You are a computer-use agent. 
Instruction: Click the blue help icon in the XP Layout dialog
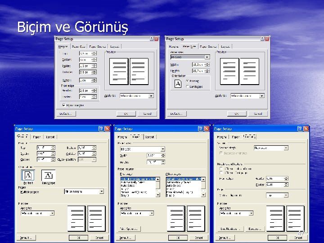(300, 129)
